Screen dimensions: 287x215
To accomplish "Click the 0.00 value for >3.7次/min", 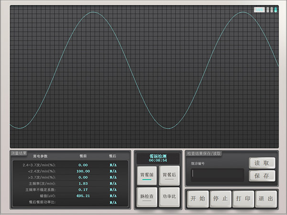I will (83, 177).
